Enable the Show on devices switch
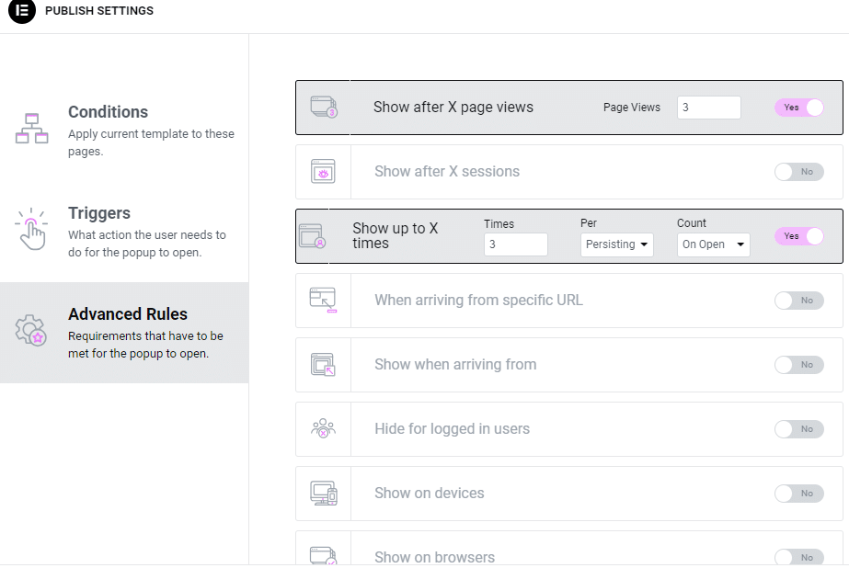The height and width of the screenshot is (568, 849). coord(799,494)
